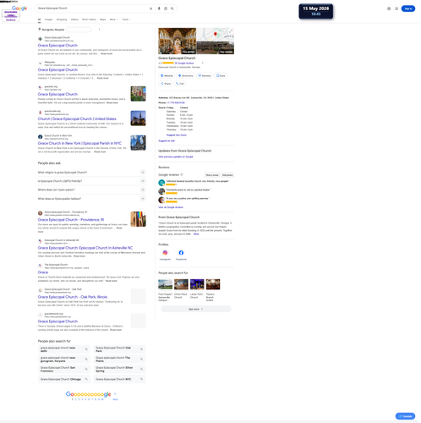421x423 pixels.
Task: Switch to the Videos tab
Action: (x=74, y=19)
